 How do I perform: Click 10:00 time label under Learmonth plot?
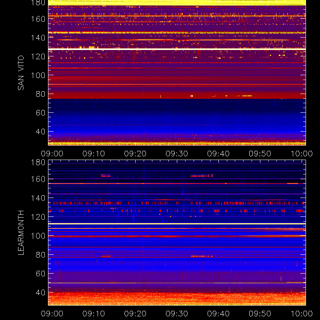tap(302, 314)
